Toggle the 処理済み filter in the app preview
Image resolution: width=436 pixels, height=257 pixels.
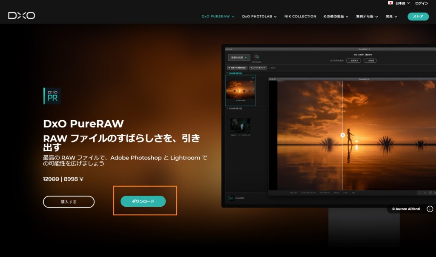pyautogui.click(x=353, y=61)
